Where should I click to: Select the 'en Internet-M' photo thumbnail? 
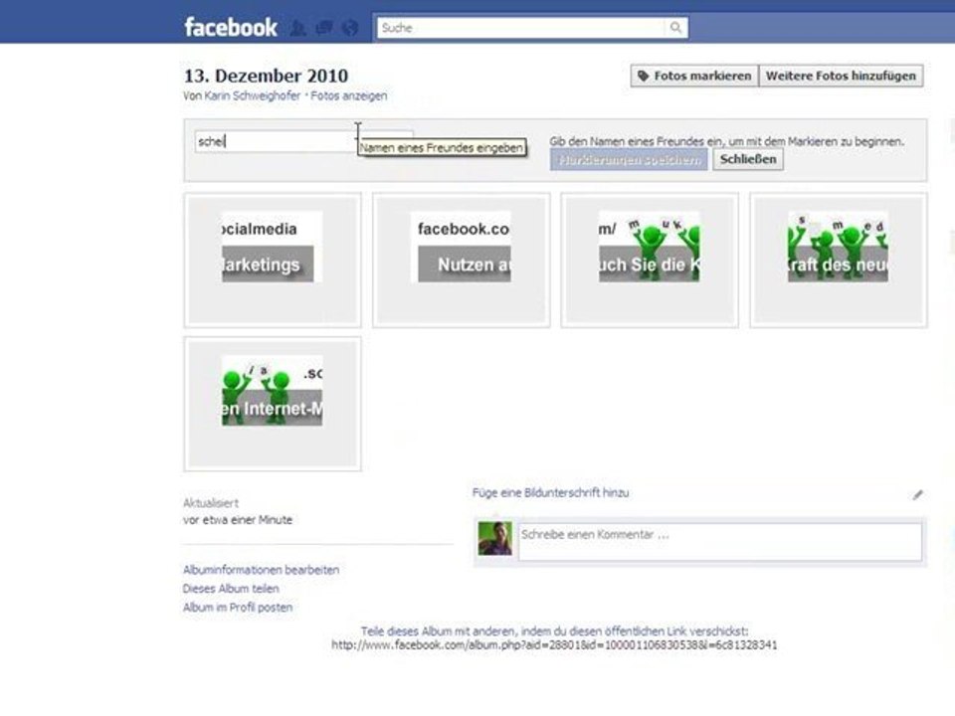(273, 404)
